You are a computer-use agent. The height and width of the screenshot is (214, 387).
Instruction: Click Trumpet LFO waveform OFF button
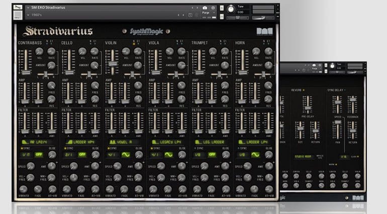[212, 155]
